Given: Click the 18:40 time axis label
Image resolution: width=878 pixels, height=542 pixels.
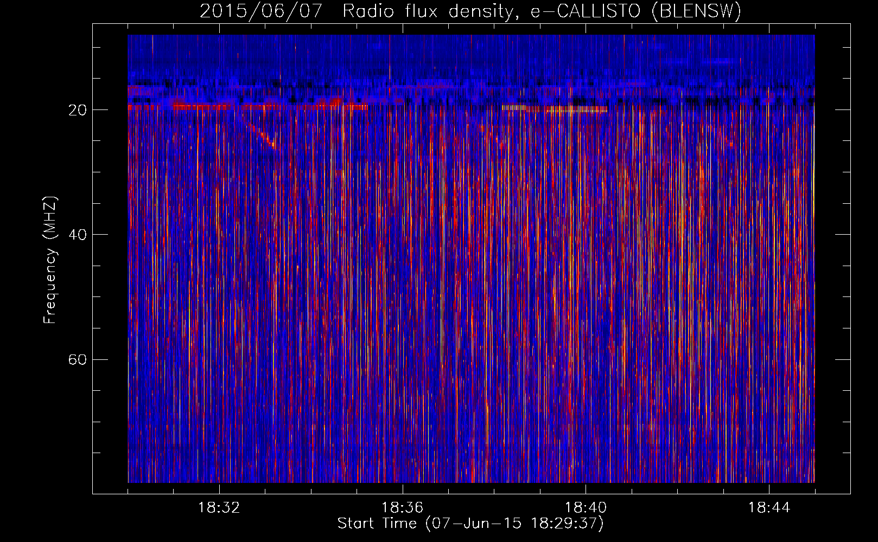Looking at the screenshot, I should pyautogui.click(x=586, y=508).
